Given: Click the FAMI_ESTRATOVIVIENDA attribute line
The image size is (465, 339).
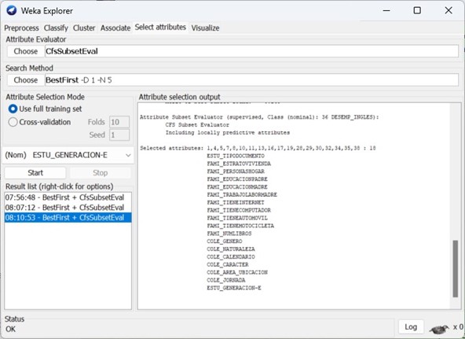Looking at the screenshot, I should tap(239, 164).
